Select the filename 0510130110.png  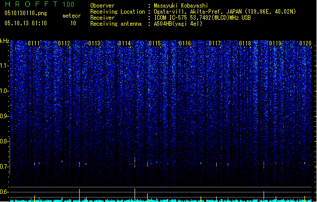tap(26, 13)
